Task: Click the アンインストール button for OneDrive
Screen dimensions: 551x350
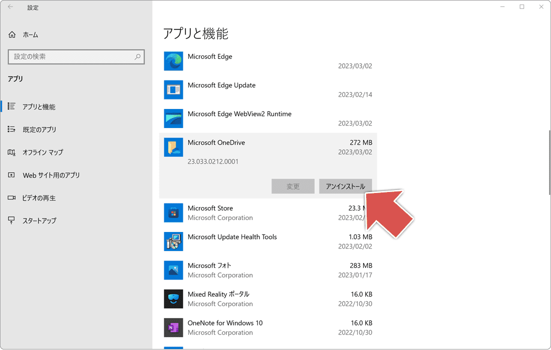Action: (346, 186)
